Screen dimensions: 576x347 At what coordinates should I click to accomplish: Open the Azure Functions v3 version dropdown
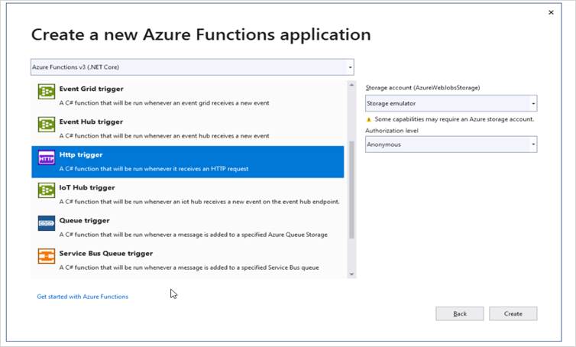pyautogui.click(x=192, y=67)
